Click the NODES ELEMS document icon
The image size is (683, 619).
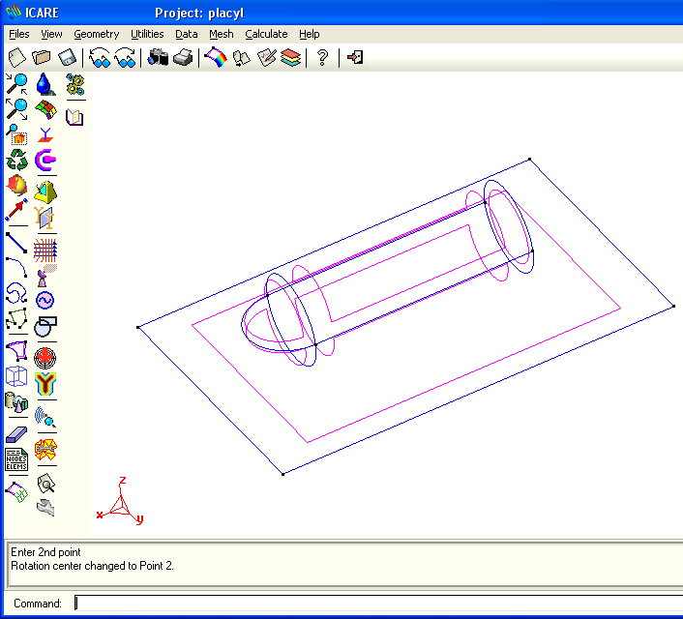16,459
